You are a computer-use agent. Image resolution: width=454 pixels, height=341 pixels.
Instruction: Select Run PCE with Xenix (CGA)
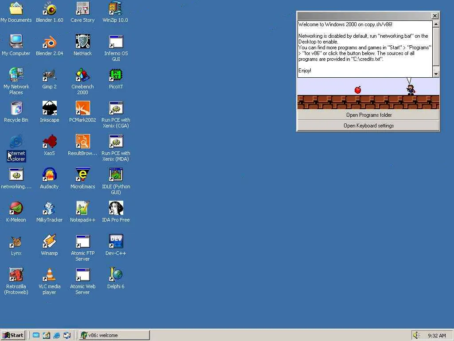pyautogui.click(x=116, y=108)
